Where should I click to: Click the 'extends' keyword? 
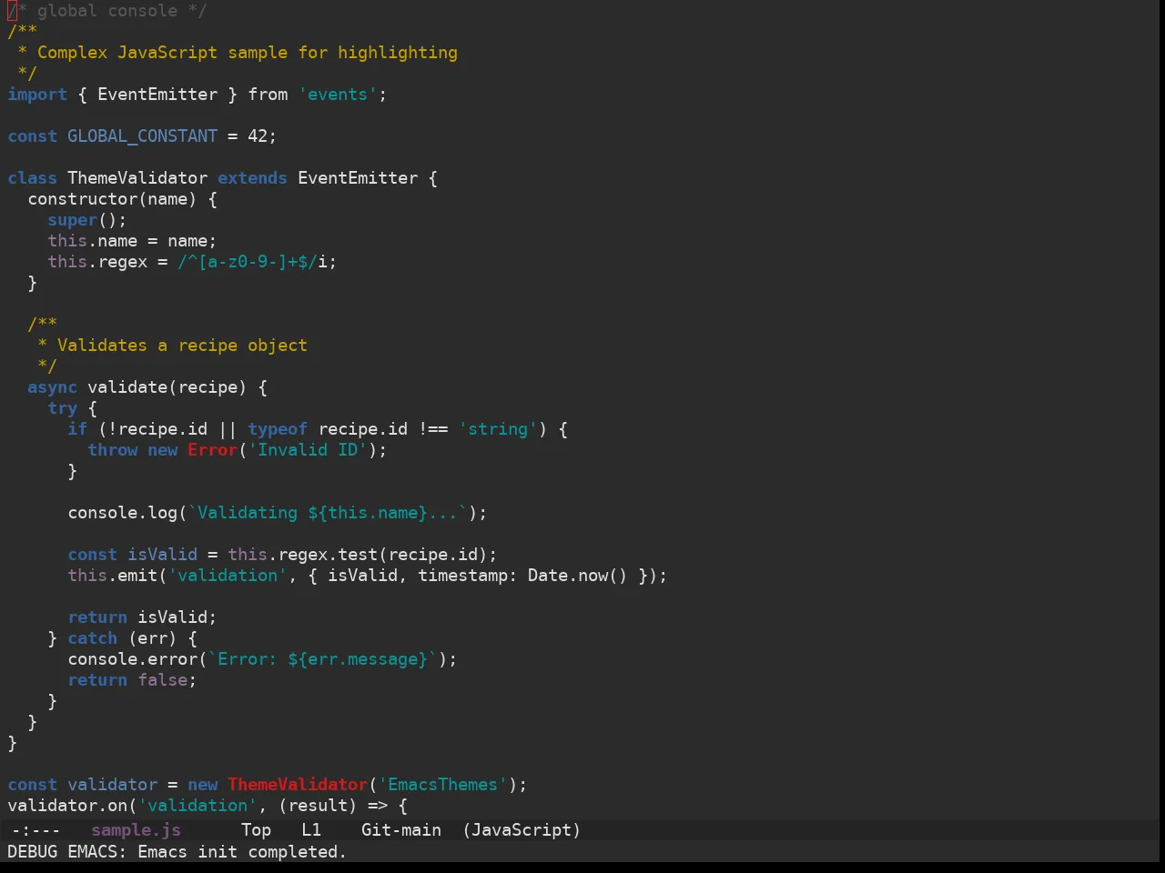pyautogui.click(x=252, y=178)
